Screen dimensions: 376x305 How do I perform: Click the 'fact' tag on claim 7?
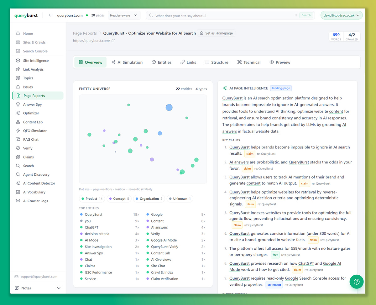[x=275, y=255]
